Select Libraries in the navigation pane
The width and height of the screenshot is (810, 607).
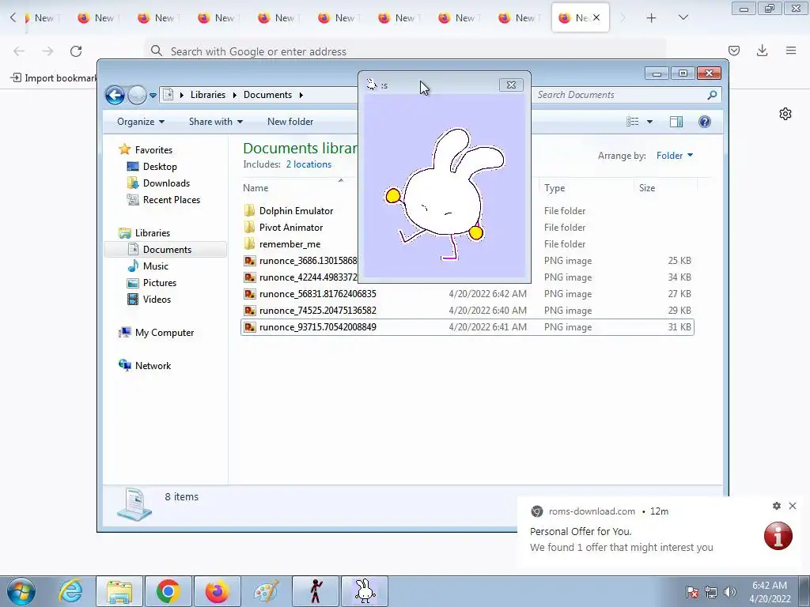click(x=153, y=233)
